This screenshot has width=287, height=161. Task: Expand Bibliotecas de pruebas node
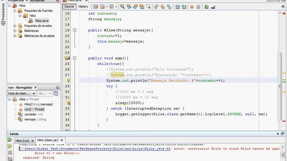click(x=15, y=36)
